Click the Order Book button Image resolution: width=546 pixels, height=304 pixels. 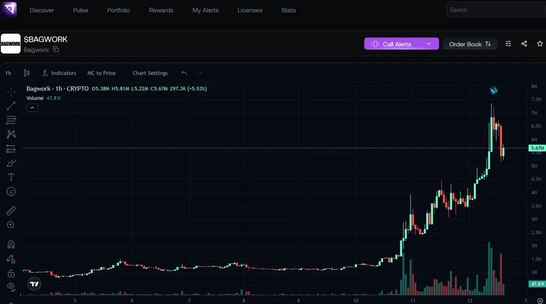click(x=470, y=44)
